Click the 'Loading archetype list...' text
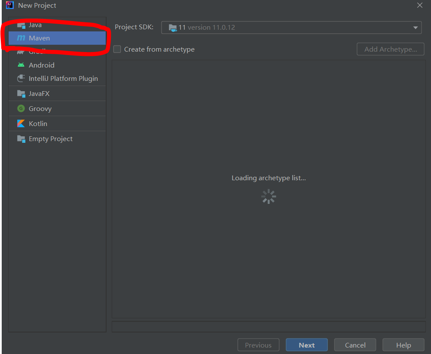The width and height of the screenshot is (431, 354). coord(269,178)
